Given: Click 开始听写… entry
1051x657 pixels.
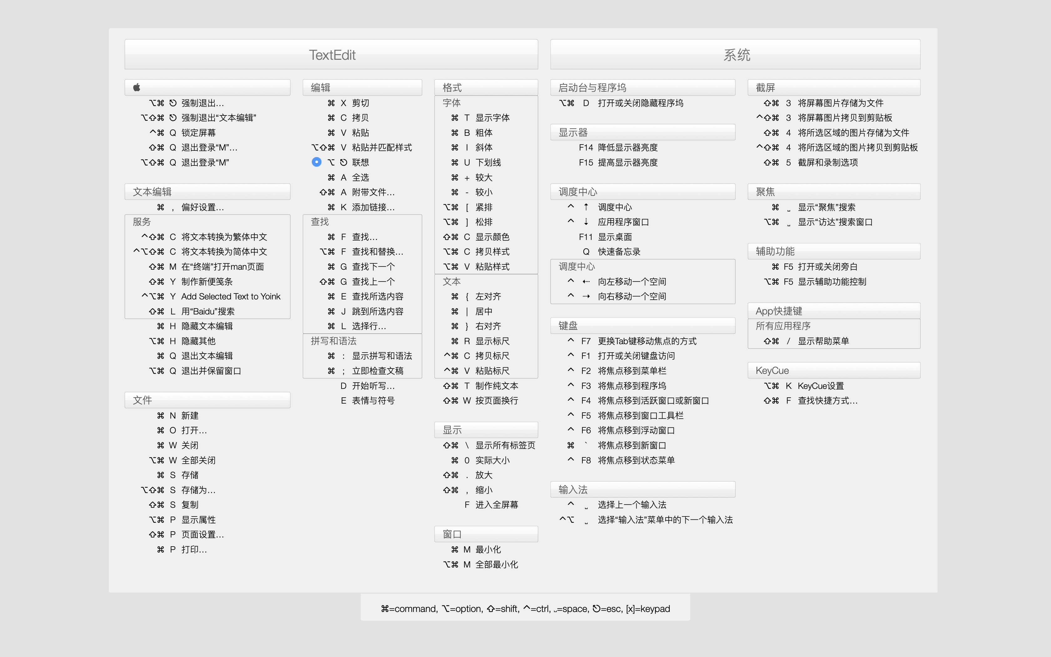Looking at the screenshot, I should (x=368, y=386).
